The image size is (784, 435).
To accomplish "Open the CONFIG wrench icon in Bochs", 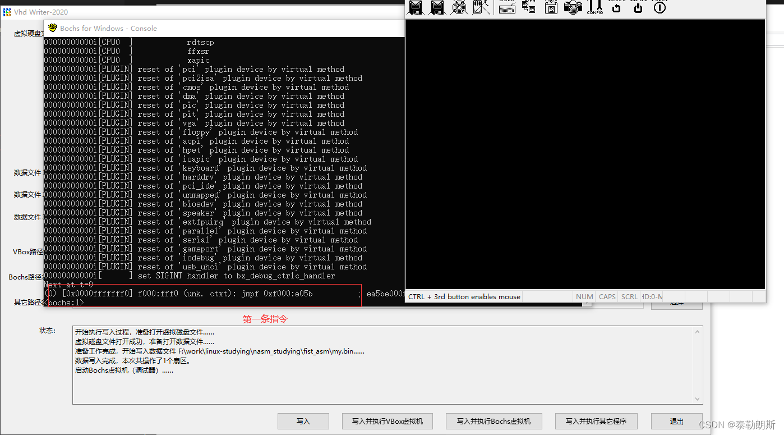I will coord(595,7).
